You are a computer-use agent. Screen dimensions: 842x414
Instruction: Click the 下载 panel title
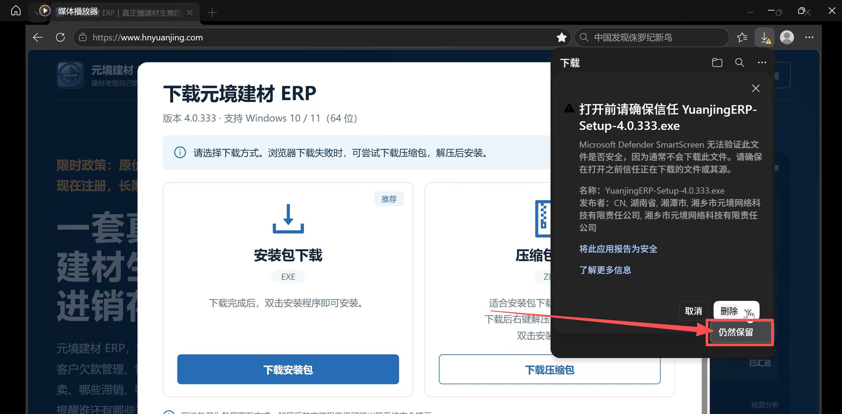coord(570,63)
